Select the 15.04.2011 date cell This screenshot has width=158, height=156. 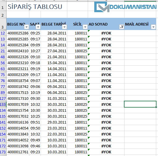(54, 63)
